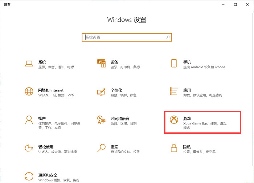Click the Windows 更新、恢复、备份 description
The height and width of the screenshot is (183, 254).
pos(59,180)
